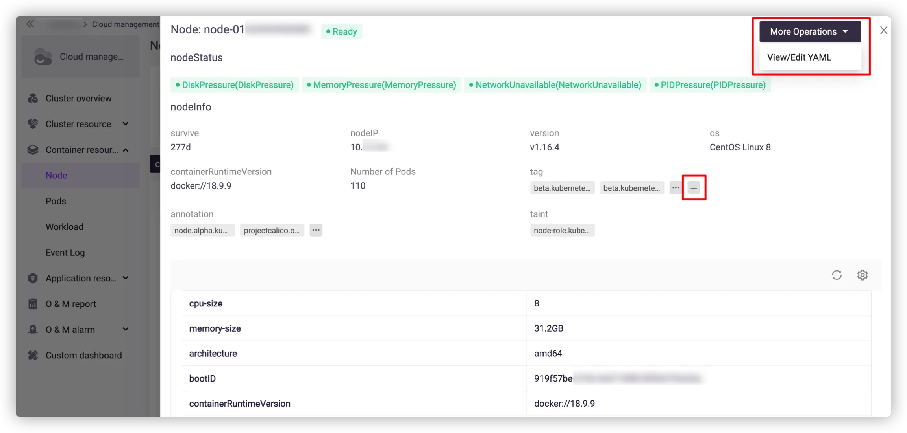The width and height of the screenshot is (907, 433).
Task: Open Event Log in sidebar
Action: (65, 253)
